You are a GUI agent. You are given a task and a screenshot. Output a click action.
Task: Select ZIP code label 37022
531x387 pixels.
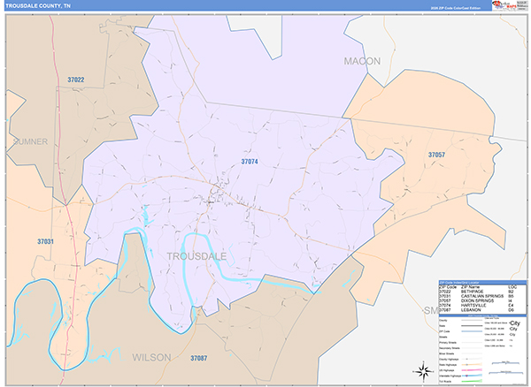coord(76,80)
